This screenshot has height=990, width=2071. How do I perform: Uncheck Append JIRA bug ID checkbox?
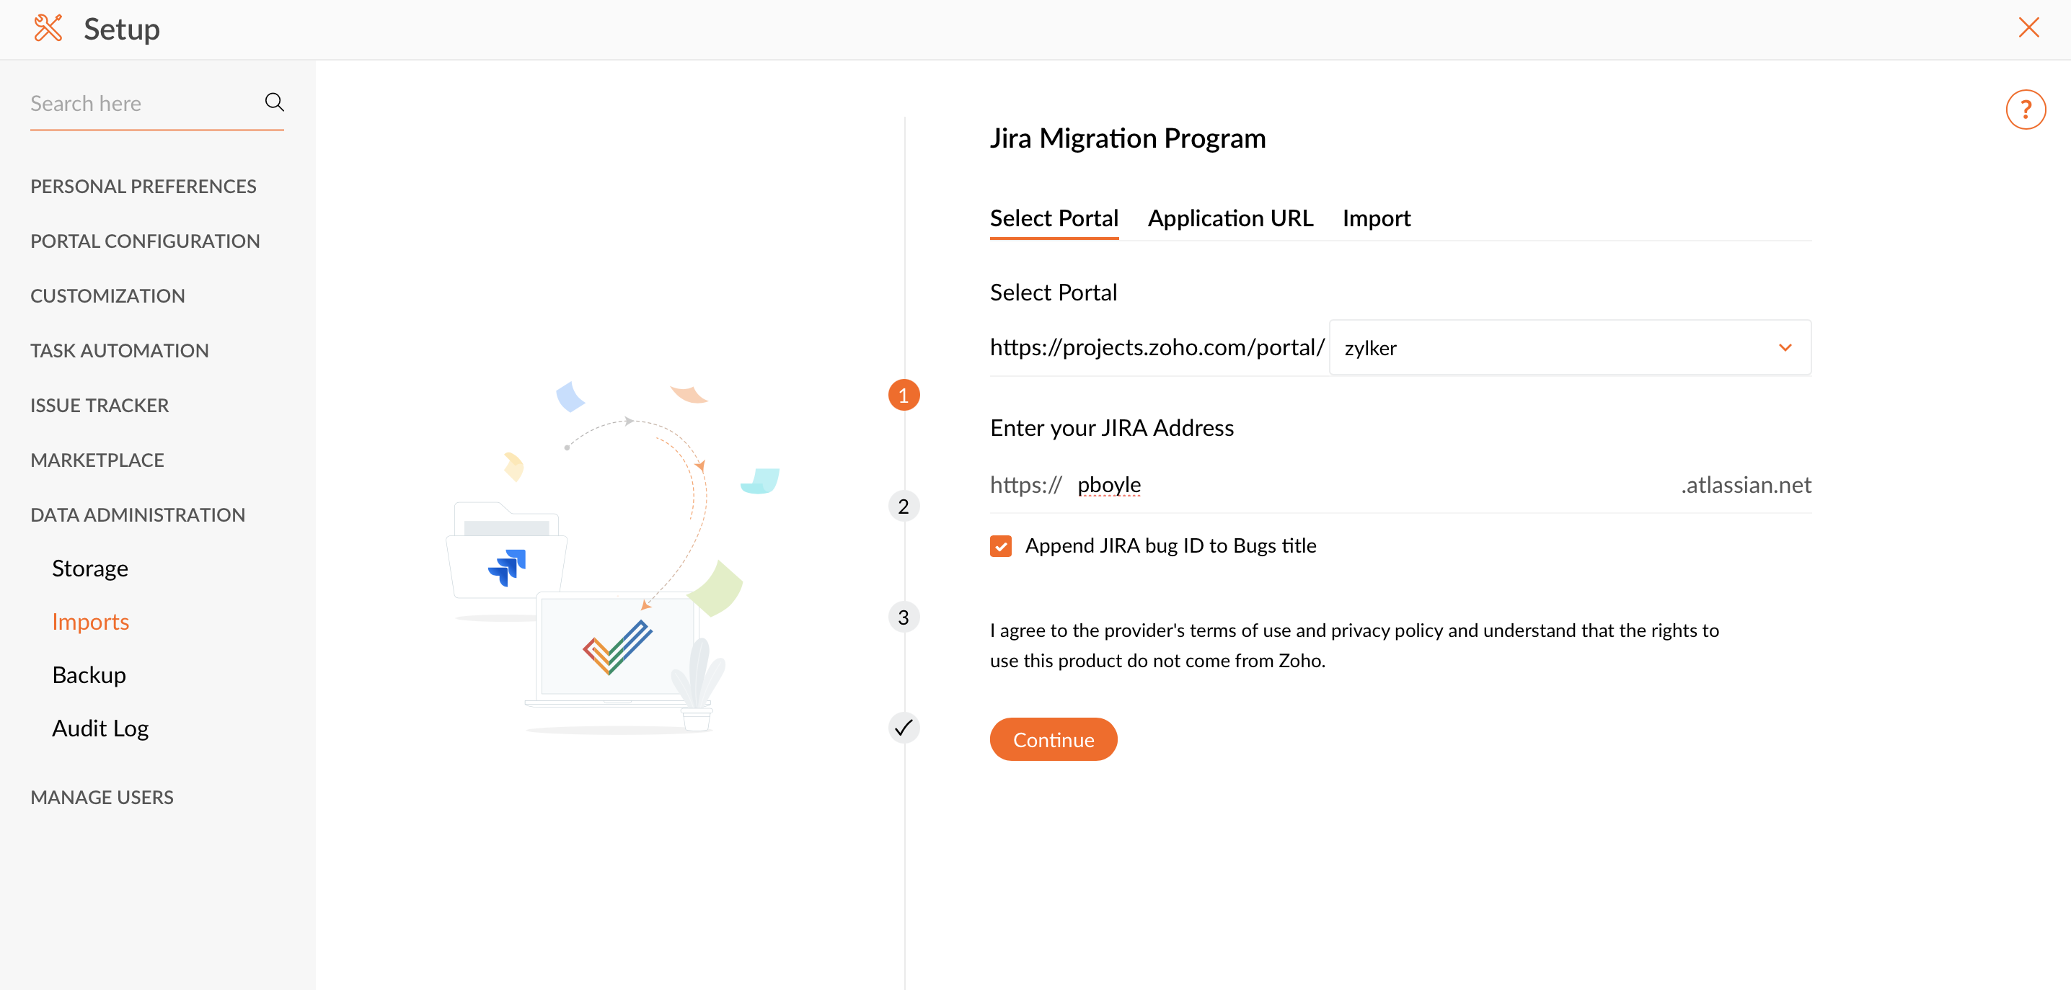tap(1000, 546)
